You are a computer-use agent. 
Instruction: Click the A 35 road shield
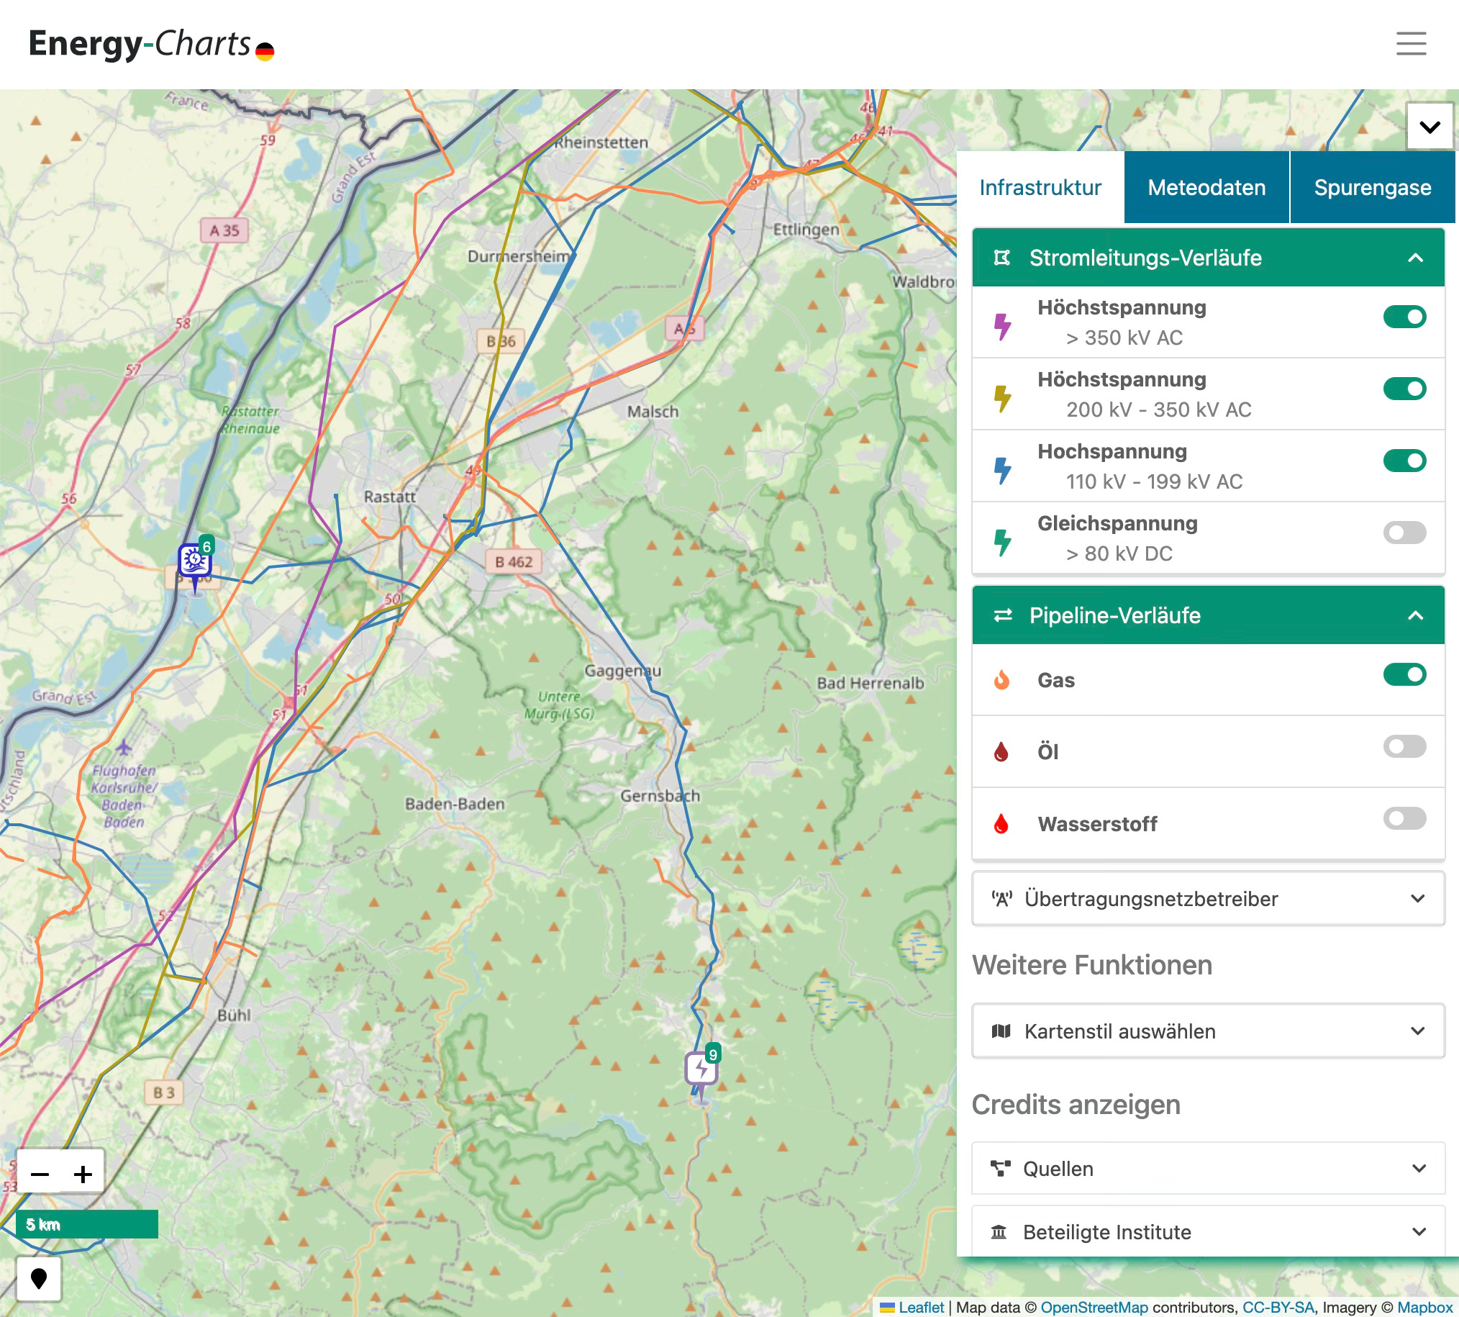click(224, 230)
